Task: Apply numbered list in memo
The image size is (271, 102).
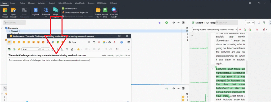Action: tap(99, 49)
